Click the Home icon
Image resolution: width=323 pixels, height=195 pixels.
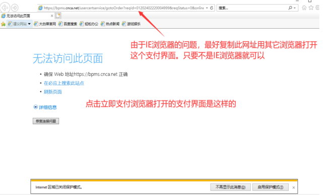tap(304, 8)
